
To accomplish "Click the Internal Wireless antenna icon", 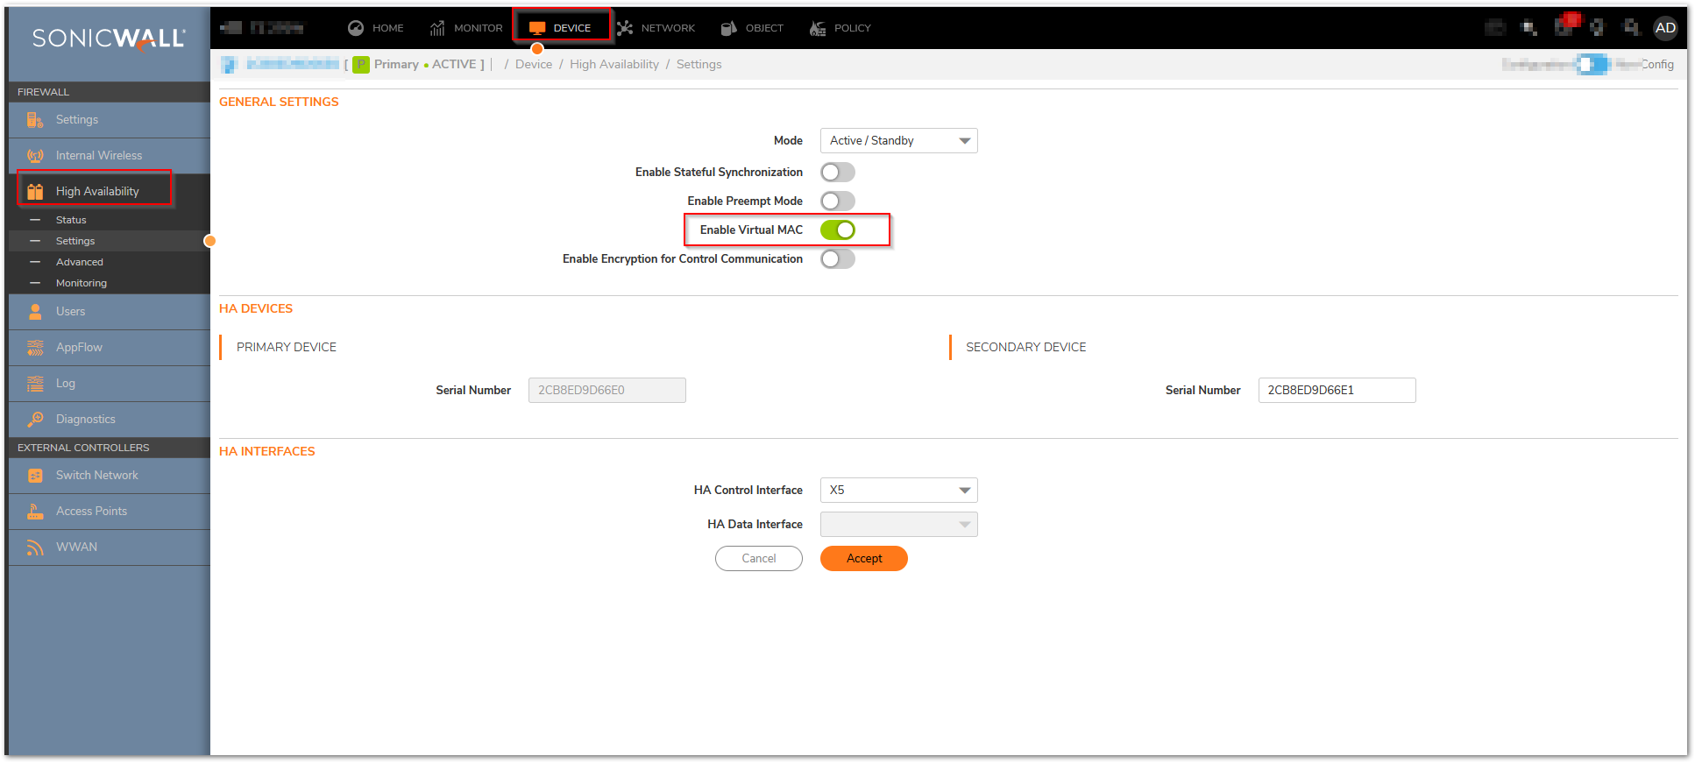I will [x=35, y=156].
